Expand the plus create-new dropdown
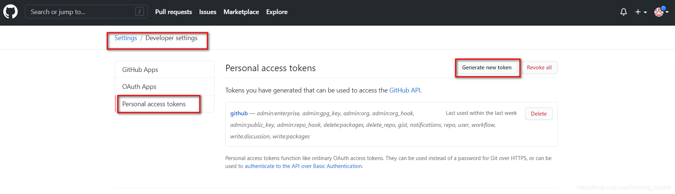 pyautogui.click(x=641, y=12)
